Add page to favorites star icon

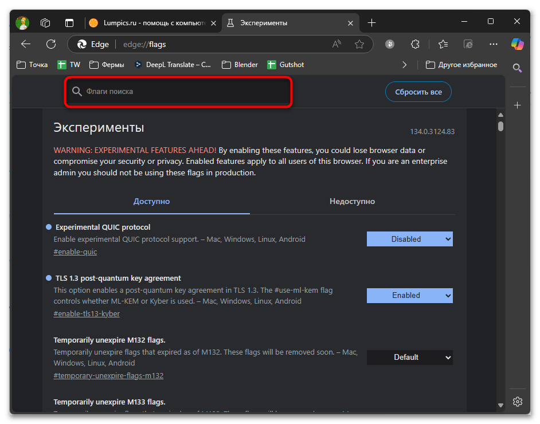pyautogui.click(x=359, y=44)
